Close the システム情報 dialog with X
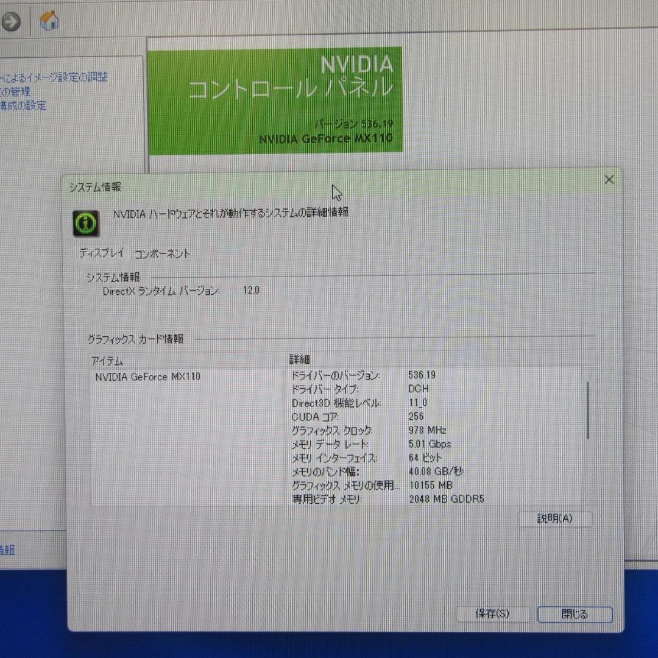Viewport: 658px width, 658px height. pyautogui.click(x=609, y=180)
